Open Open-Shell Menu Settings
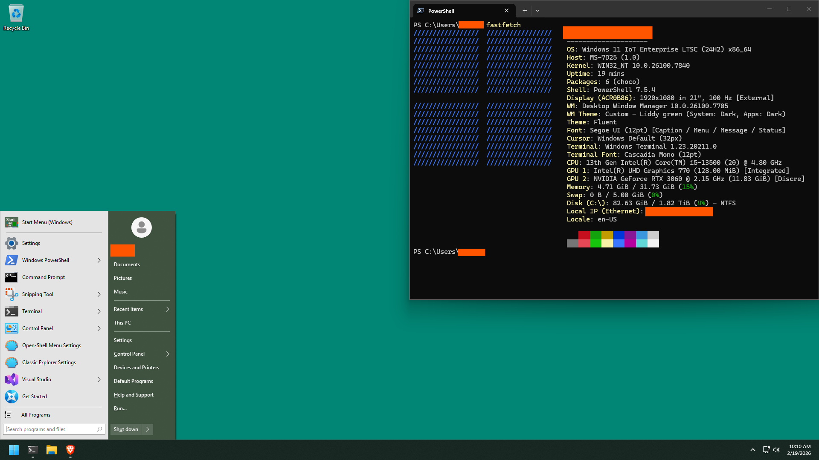The height and width of the screenshot is (460, 819). click(51, 345)
